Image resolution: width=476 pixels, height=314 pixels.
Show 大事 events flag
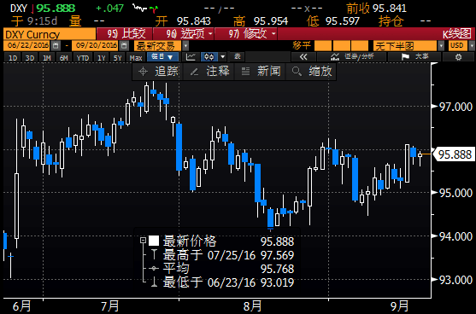click(414, 57)
